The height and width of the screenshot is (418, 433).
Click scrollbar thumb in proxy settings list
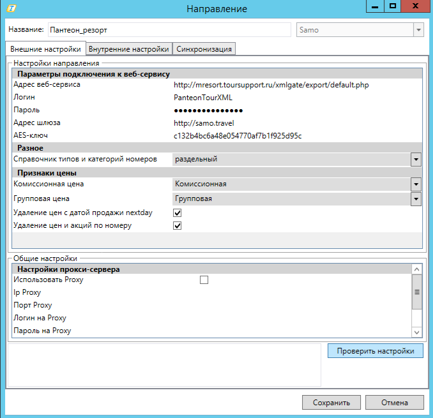pyautogui.click(x=417, y=292)
